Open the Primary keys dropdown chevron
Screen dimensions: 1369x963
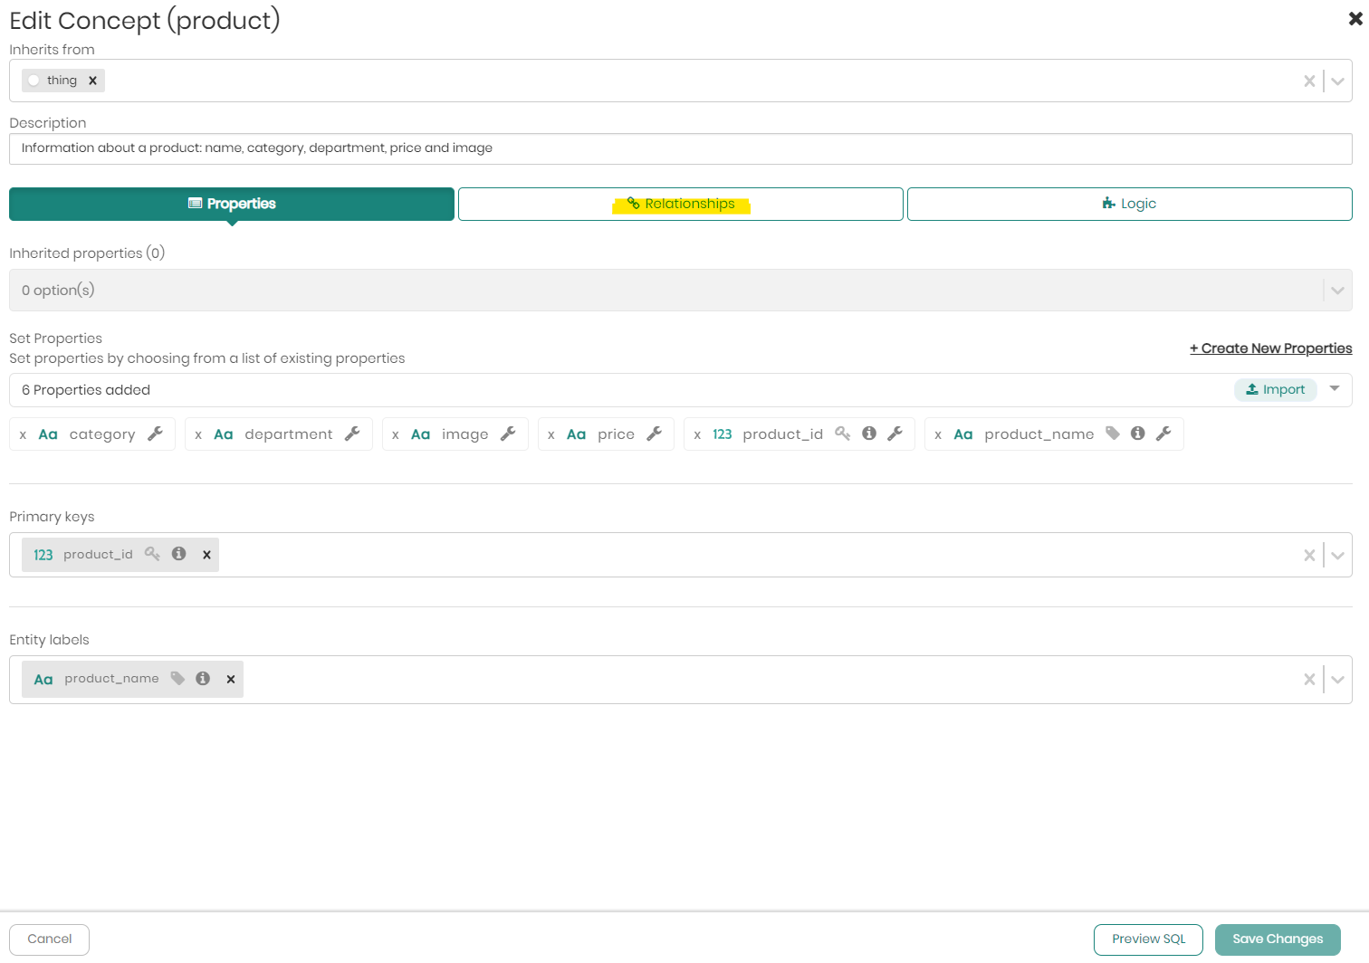click(x=1337, y=555)
